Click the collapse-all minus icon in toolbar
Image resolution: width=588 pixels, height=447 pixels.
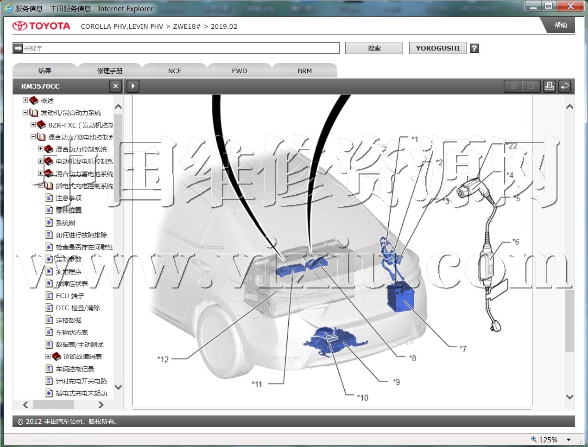point(531,86)
